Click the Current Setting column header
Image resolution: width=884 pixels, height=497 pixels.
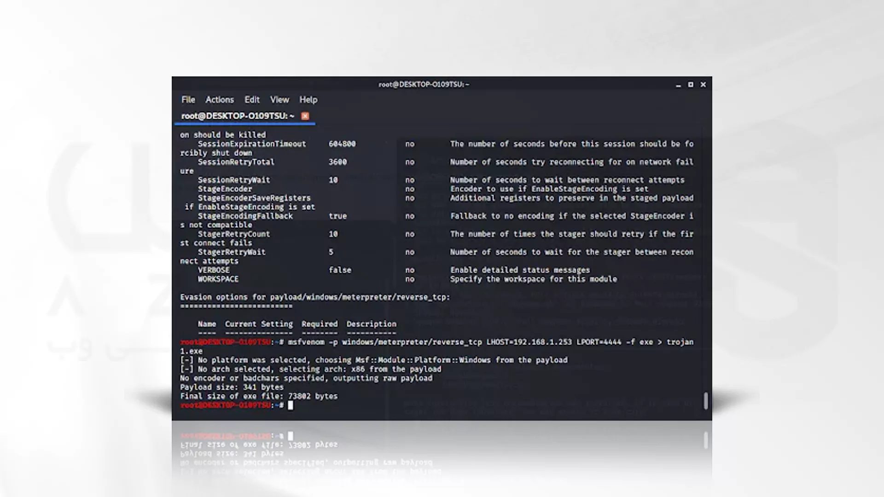pyautogui.click(x=259, y=324)
